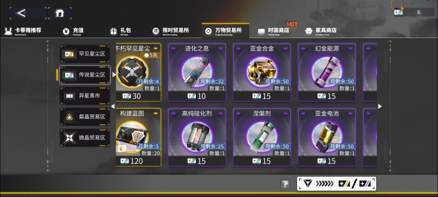Expand item list with right arrow
This screenshot has width=438, height=197.
(x=380, y=107)
